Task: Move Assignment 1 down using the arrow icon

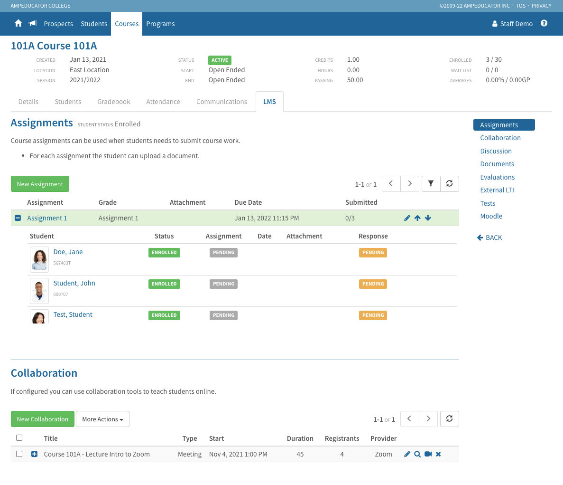Action: click(x=428, y=218)
